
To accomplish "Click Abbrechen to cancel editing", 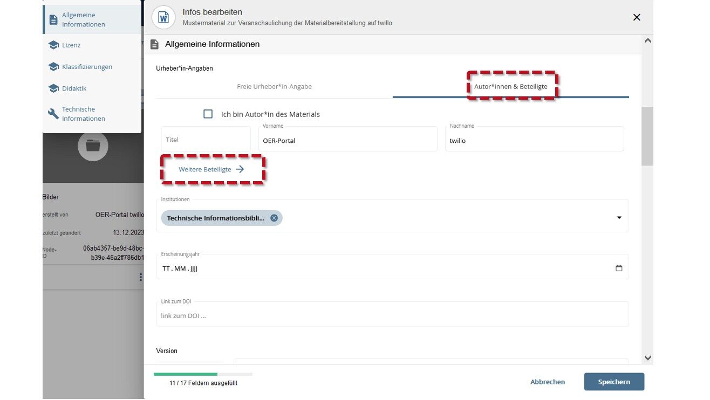I will click(548, 382).
